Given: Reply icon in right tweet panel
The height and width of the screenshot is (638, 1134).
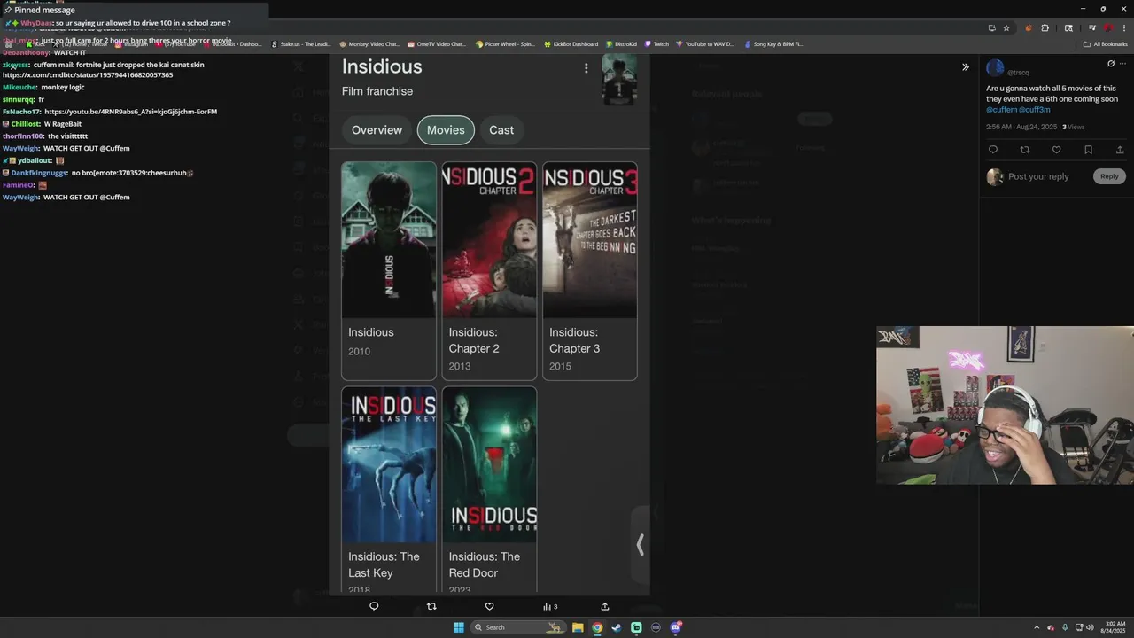Looking at the screenshot, I should tap(993, 150).
